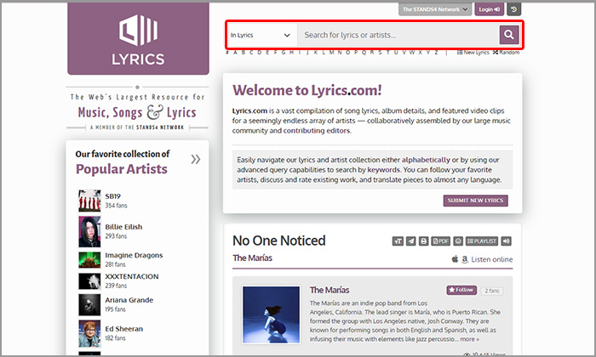
Task: Open the Amazon listen icon
Action: [x=464, y=259]
